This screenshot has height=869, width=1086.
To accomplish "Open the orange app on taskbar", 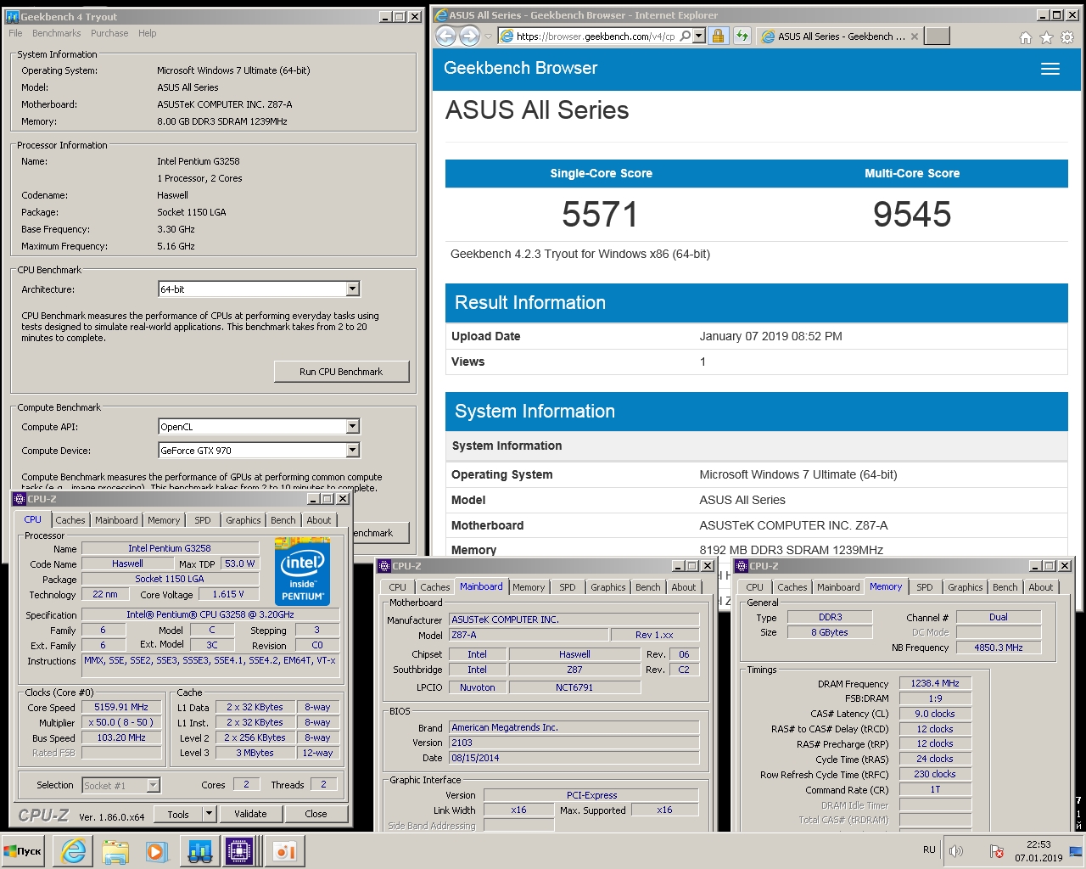I will tap(284, 851).
